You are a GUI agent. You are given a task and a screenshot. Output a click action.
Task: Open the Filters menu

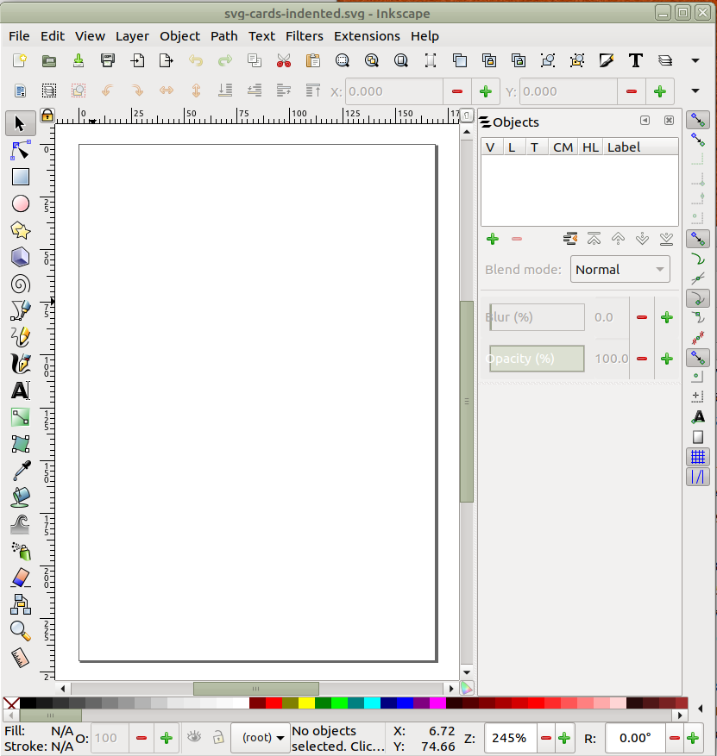click(305, 36)
